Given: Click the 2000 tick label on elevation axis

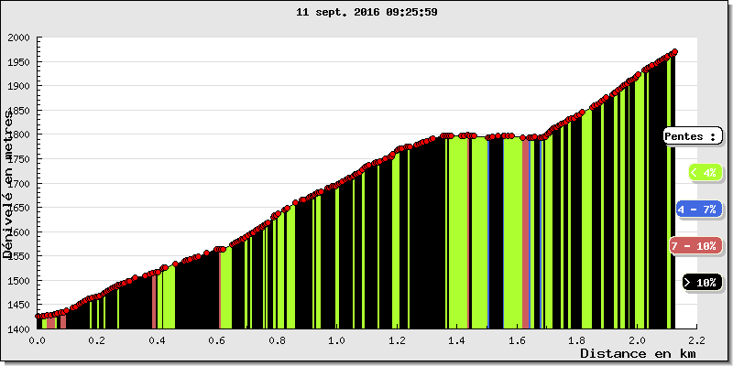Looking at the screenshot, I should click(18, 38).
